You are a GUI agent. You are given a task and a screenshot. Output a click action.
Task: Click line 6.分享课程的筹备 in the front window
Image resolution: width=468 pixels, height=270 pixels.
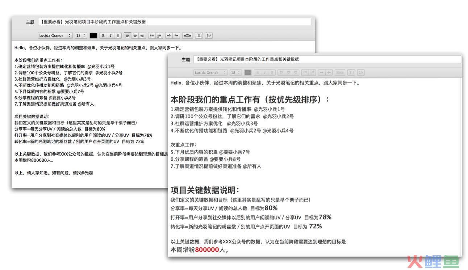point(205,159)
